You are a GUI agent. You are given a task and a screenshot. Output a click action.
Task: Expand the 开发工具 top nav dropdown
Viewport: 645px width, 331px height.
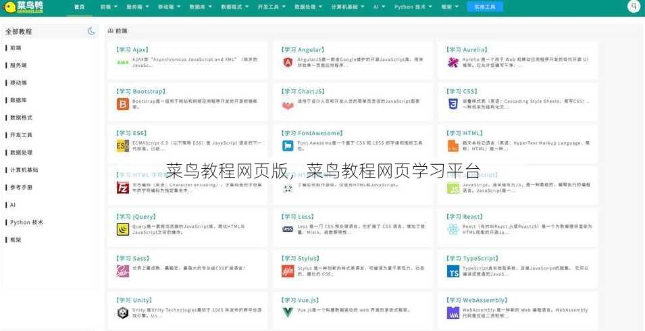[x=272, y=7]
